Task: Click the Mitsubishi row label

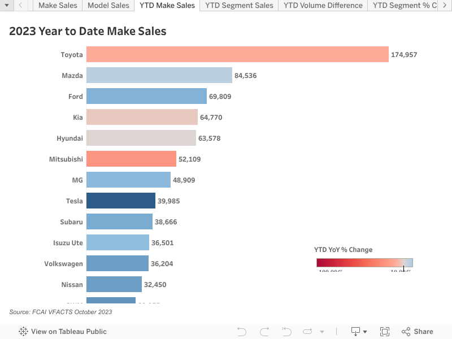Action: [x=66, y=159]
